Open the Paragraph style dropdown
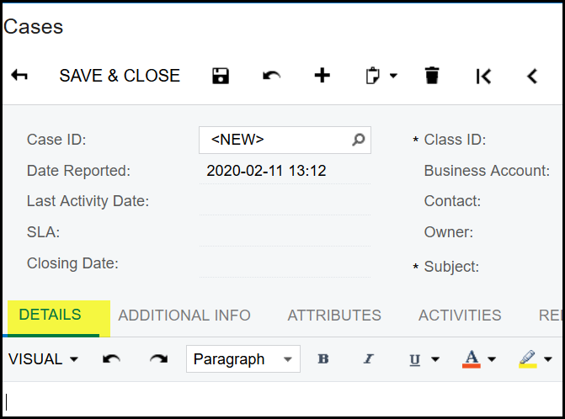Viewport: 565px width, 419px height. coord(243,359)
